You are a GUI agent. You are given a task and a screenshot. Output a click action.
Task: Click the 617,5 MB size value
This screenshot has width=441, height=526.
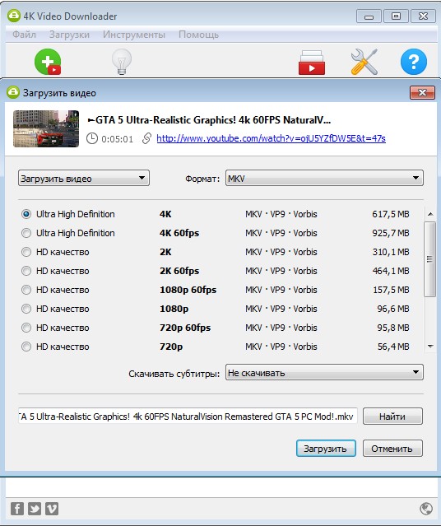391,214
